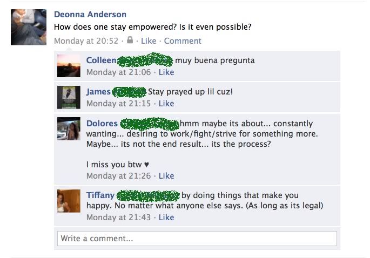The image size is (370, 258).
Task: Click the Deonna Anderson name link
Action: point(90,15)
